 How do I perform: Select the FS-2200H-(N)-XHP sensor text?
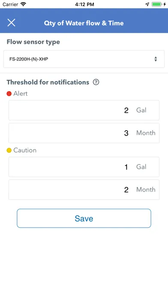[29, 59]
